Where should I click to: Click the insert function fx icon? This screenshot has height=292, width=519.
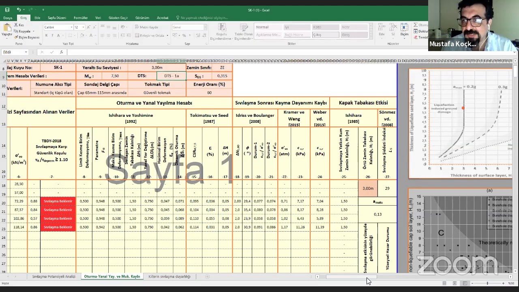tap(61, 52)
